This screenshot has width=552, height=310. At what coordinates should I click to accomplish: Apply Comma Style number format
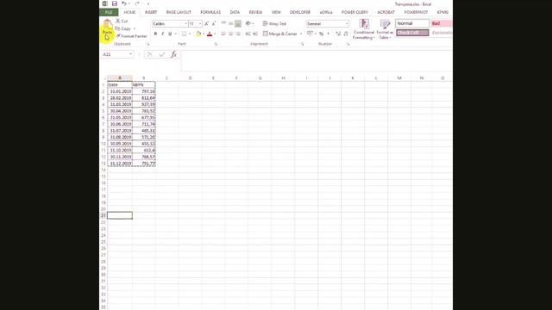point(328,34)
